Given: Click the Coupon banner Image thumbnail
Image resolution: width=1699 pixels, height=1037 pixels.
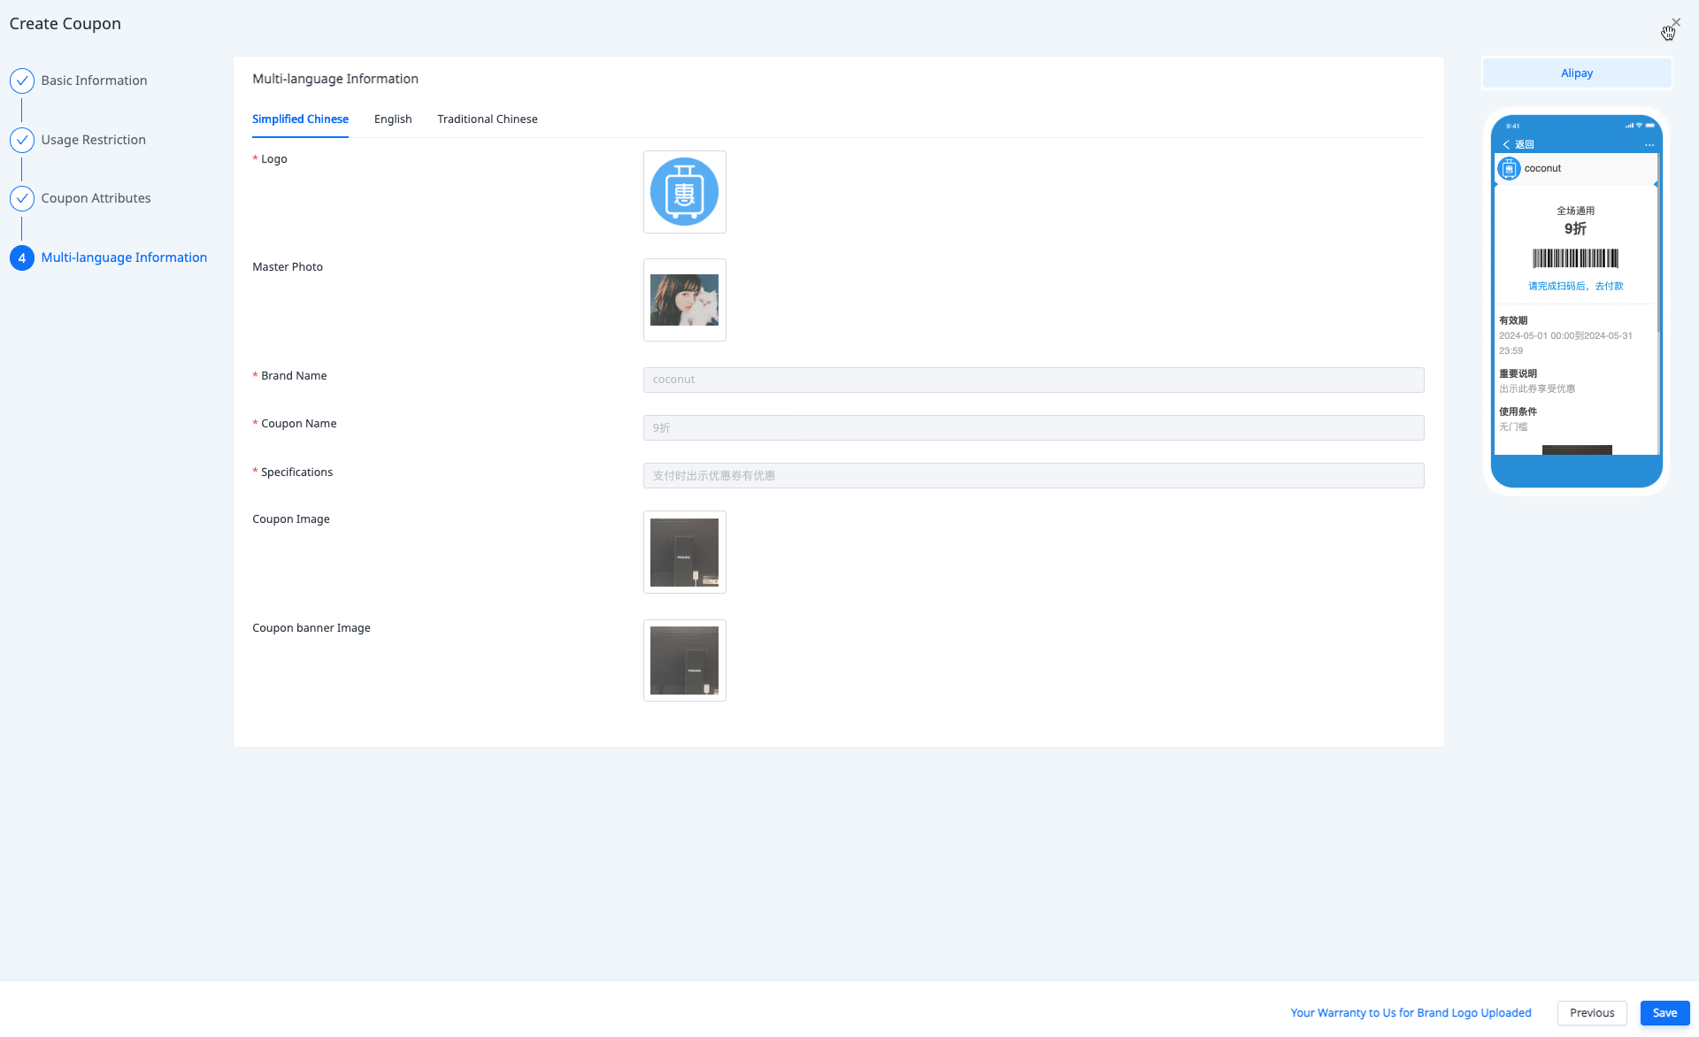Looking at the screenshot, I should tap(684, 661).
